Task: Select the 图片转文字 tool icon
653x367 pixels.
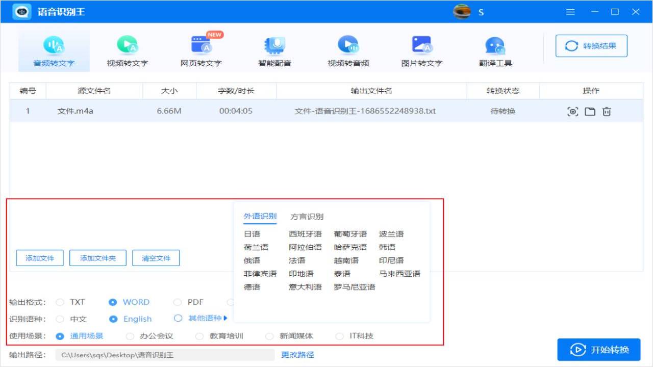Action: pos(421,48)
